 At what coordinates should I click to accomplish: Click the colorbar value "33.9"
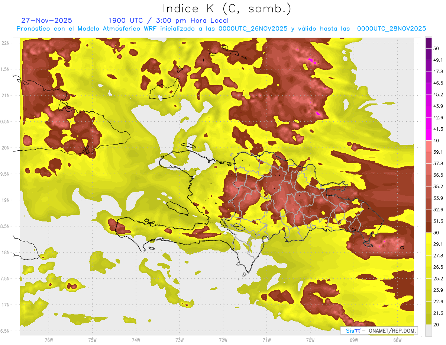coord(438,198)
